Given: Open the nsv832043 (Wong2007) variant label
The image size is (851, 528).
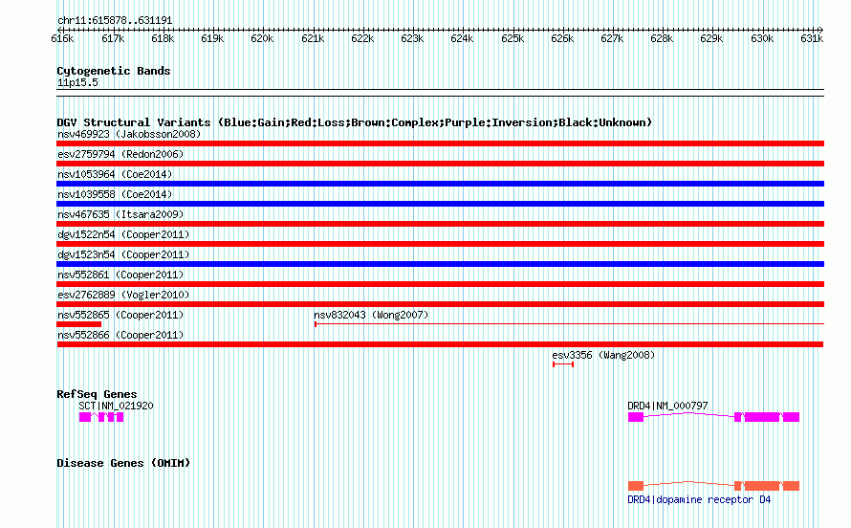Looking at the screenshot, I should point(371,315).
